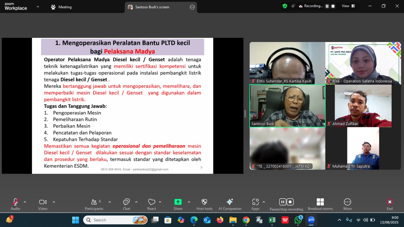The image size is (404, 227).
Task: Select Ahmad Zulfikar video thumbnail
Action: coord(363,106)
